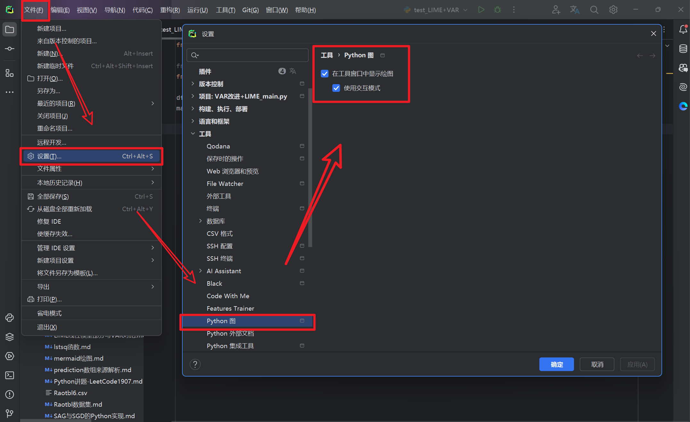Open the 文件(F) menu
Screen dimensions: 690x422
coord(34,10)
